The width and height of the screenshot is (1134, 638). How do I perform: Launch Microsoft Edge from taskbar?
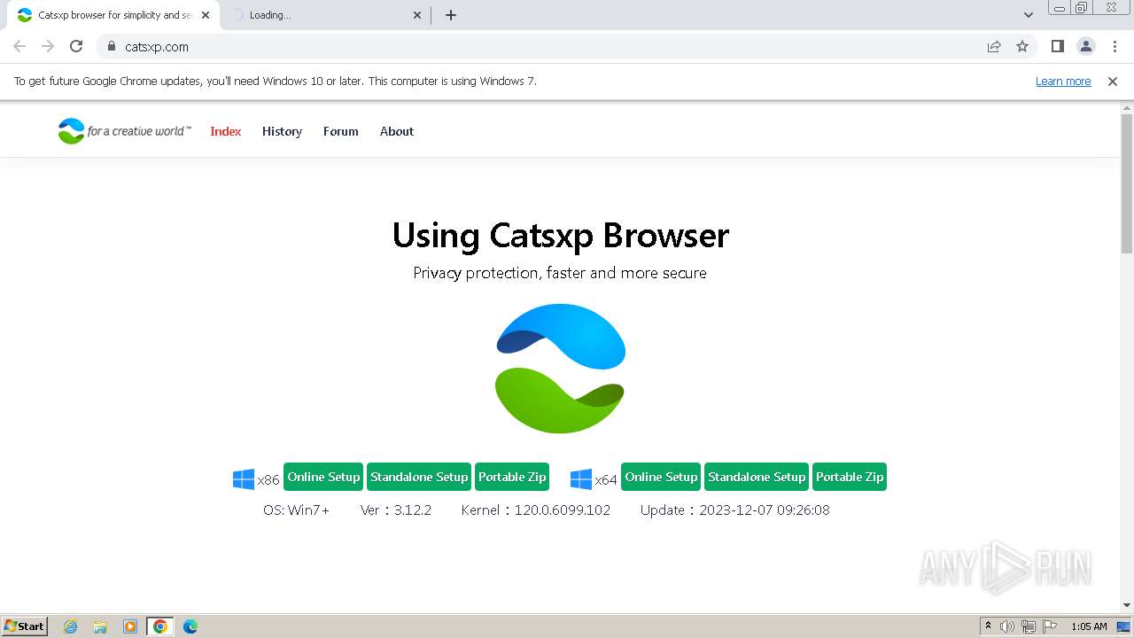click(x=190, y=626)
